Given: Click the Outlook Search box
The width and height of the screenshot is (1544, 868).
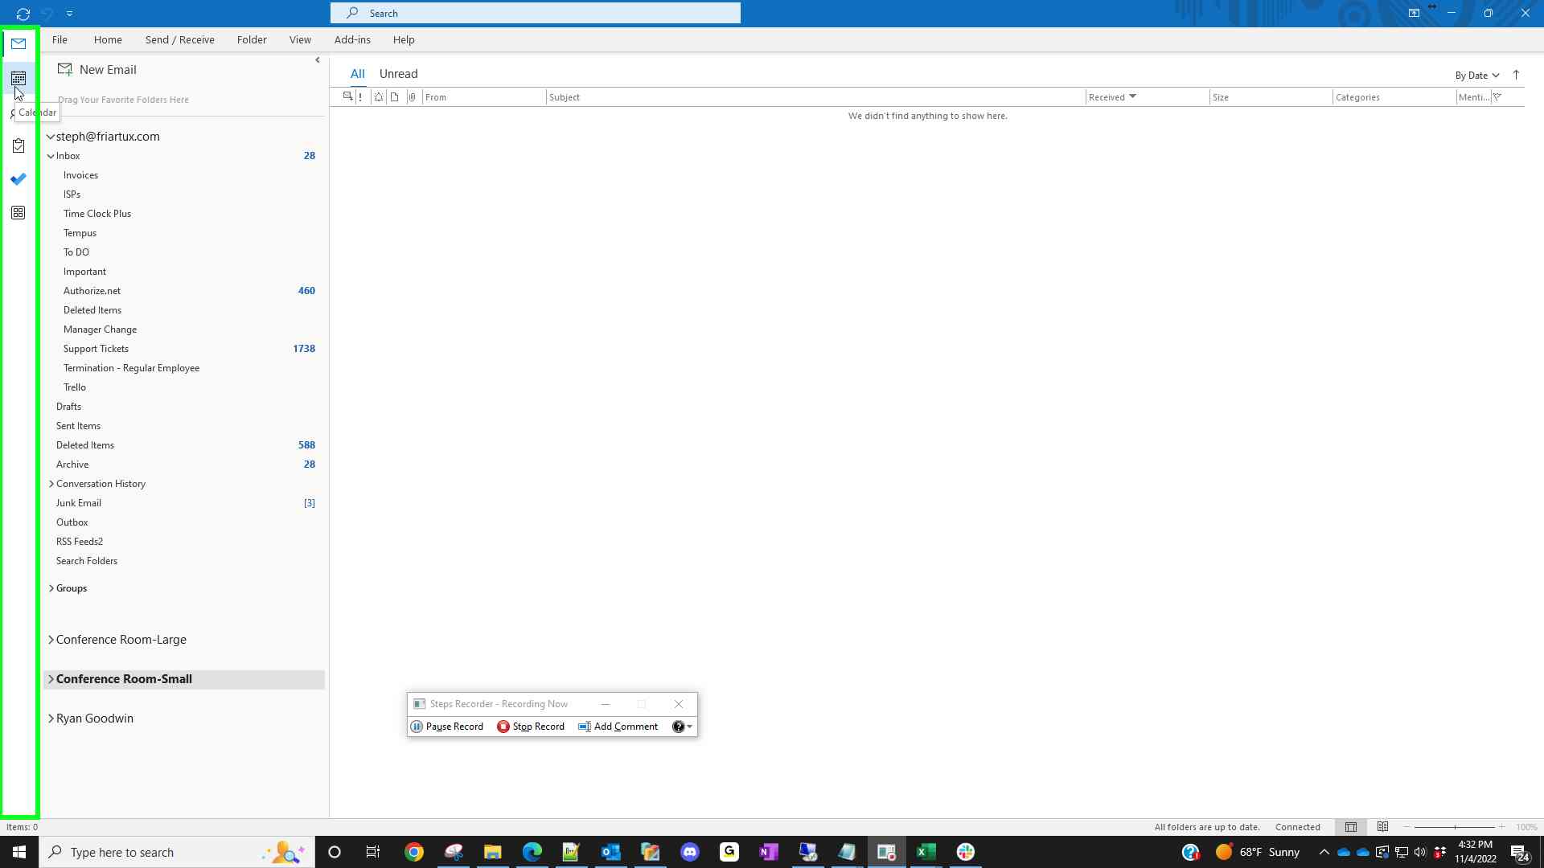Looking at the screenshot, I should pos(535,13).
